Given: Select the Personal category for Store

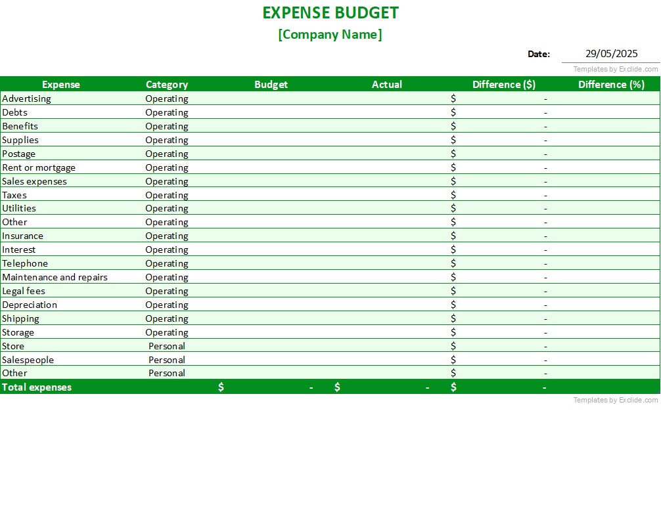Looking at the screenshot, I should coord(166,346).
